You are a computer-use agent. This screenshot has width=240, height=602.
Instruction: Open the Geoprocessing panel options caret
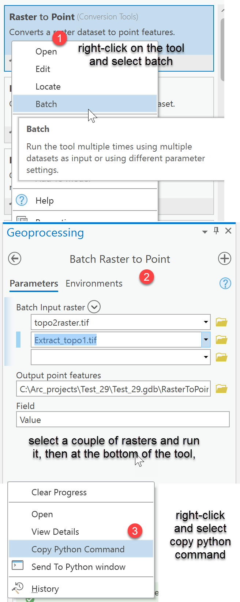click(205, 231)
